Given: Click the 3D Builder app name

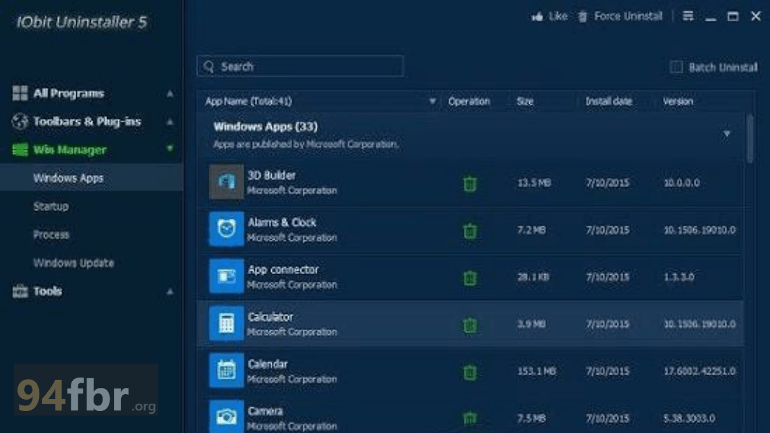Looking at the screenshot, I should [x=272, y=175].
